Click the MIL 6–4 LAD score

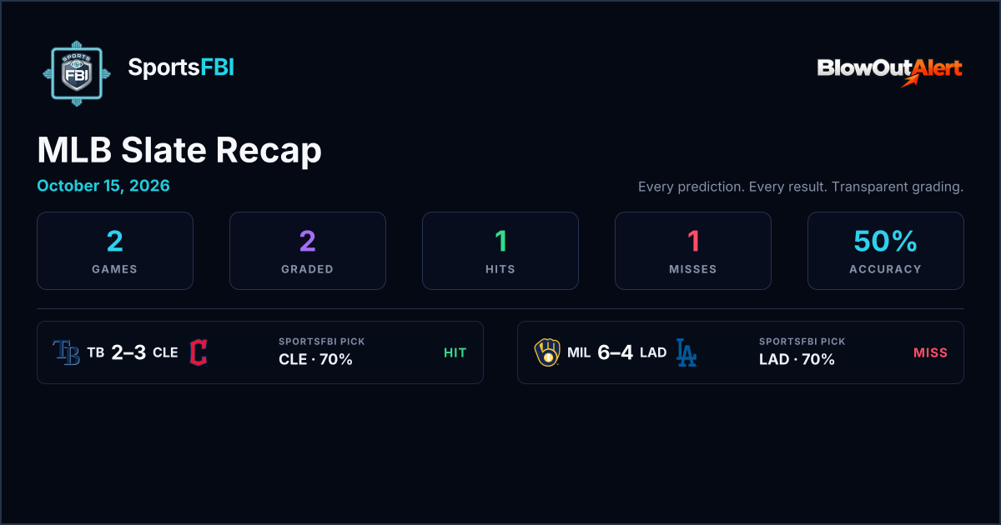616,352
